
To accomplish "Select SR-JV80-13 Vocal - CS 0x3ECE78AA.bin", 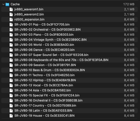I will pos(44,85).
